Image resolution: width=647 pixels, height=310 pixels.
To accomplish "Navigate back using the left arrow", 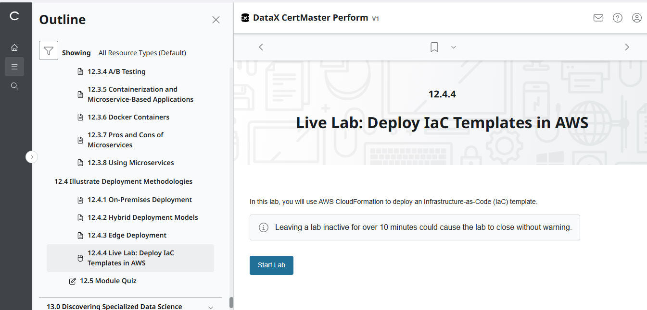I will click(261, 47).
